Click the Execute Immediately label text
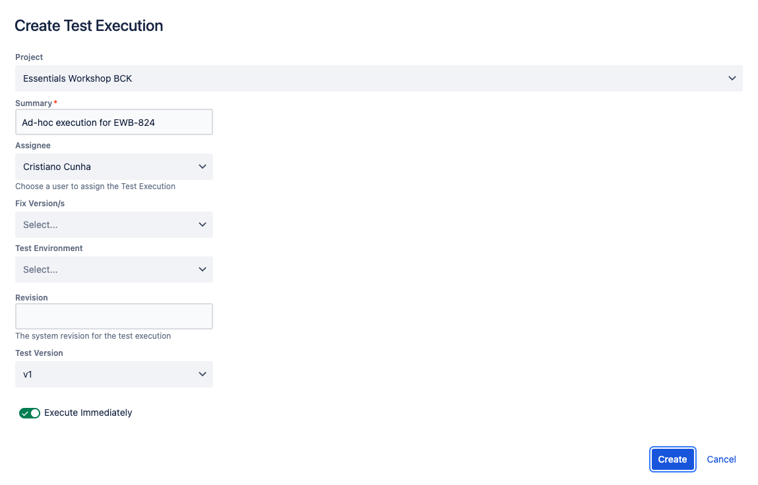This screenshot has width=758, height=485. click(88, 413)
